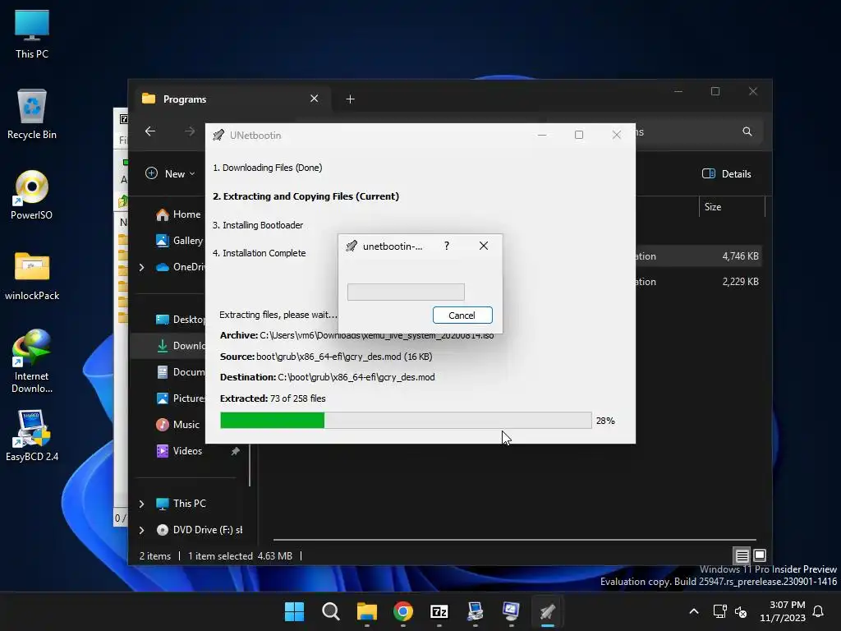Open the winlockPack folder on desktop
This screenshot has height=631, width=841.
coord(32,275)
